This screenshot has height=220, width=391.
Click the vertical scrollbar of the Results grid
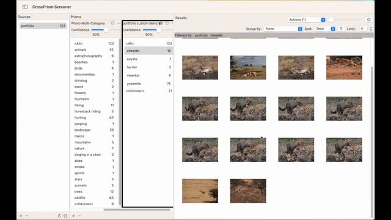[372, 141]
